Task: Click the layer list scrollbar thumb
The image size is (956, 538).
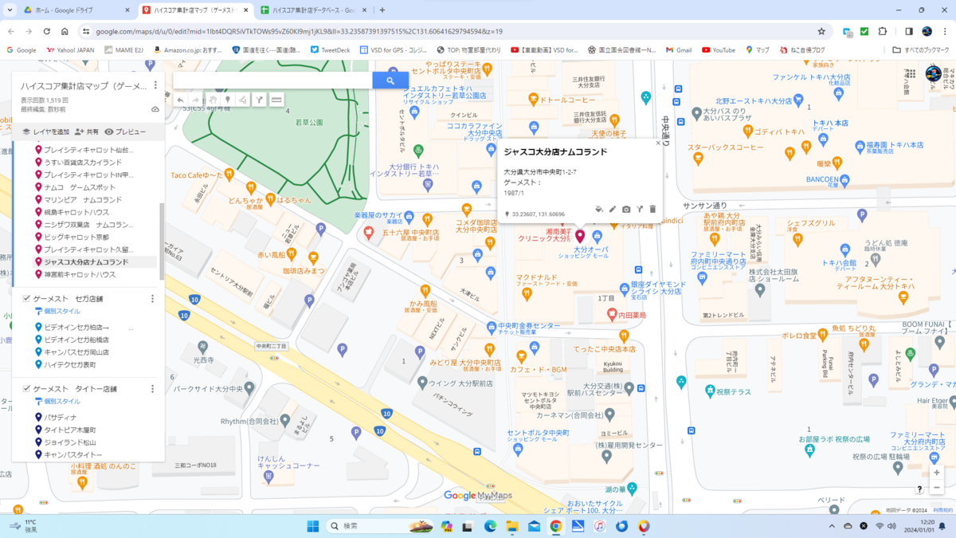Action: pyautogui.click(x=162, y=241)
